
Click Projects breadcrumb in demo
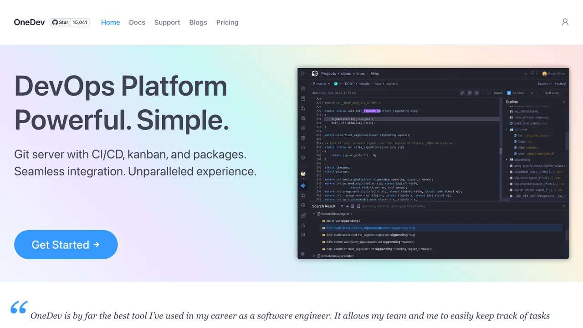click(x=328, y=73)
